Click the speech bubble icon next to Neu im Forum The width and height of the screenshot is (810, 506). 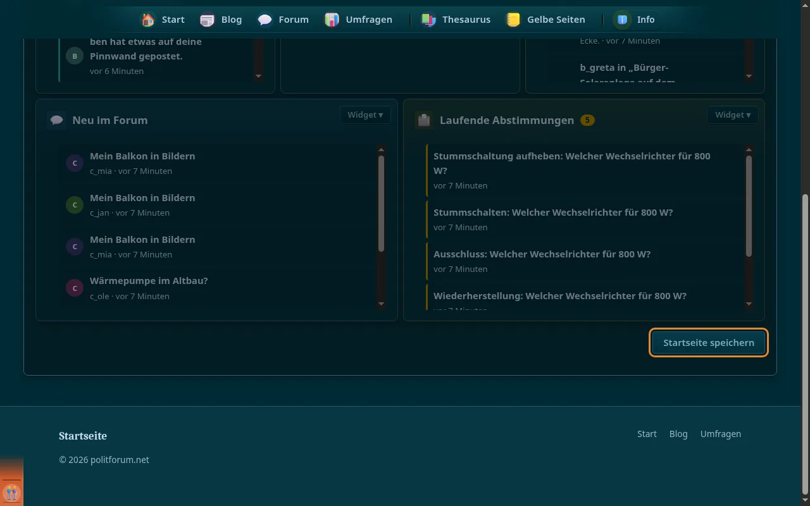tap(57, 120)
